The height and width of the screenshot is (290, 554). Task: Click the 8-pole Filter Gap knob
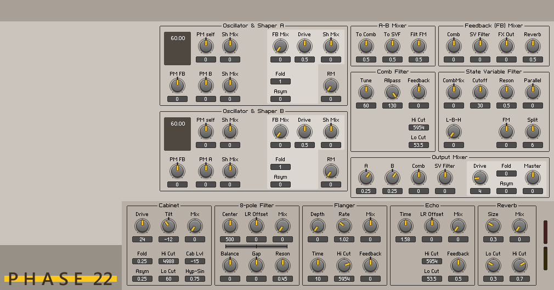256,266
